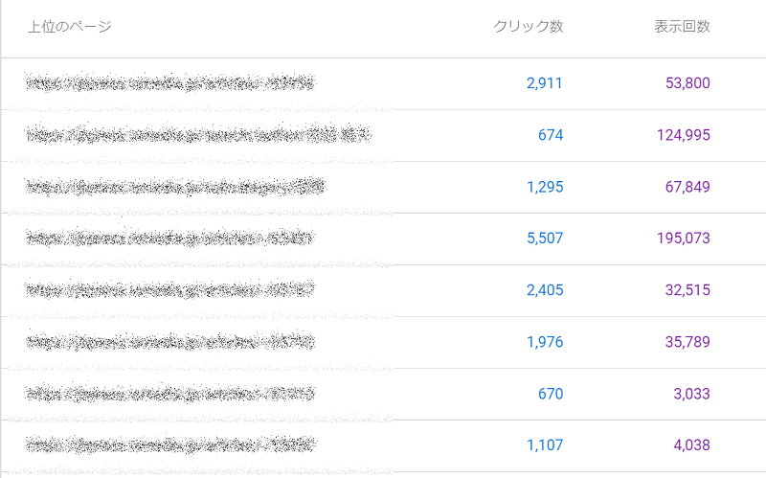Select the 32,515 impressions value

point(687,290)
